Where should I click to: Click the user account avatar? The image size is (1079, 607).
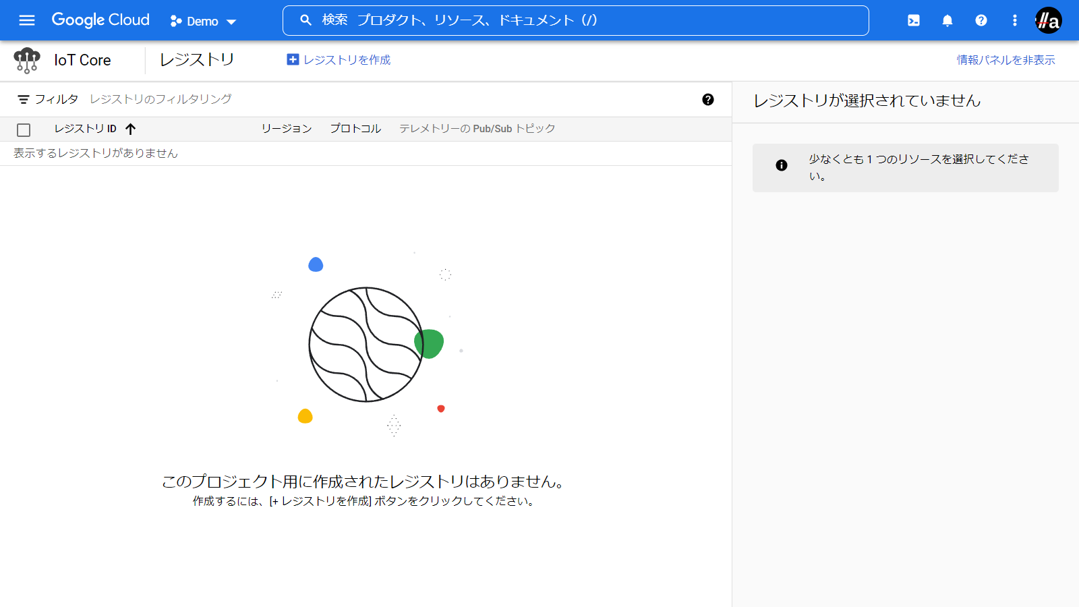1048,20
